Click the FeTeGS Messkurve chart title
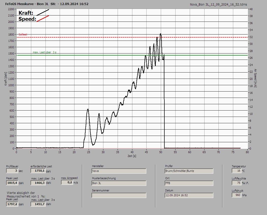This screenshot has height=215, width=267. 47,4
